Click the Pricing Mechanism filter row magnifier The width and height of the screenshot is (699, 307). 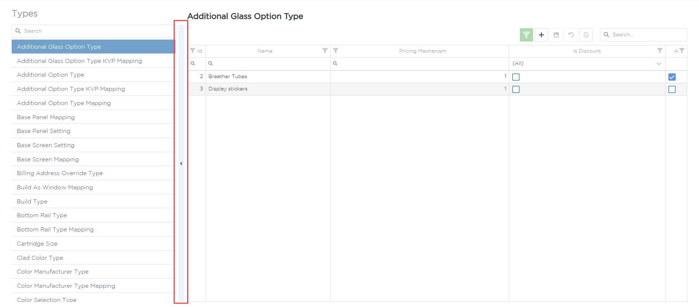click(335, 64)
